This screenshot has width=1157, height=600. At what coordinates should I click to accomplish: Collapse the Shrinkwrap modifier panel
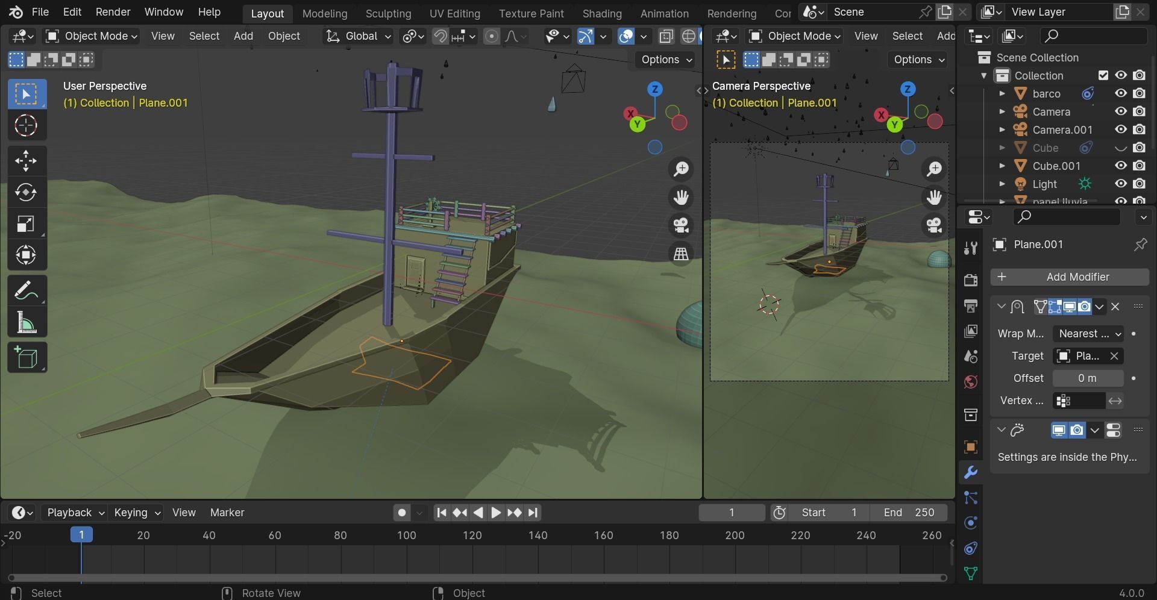[x=1001, y=307]
